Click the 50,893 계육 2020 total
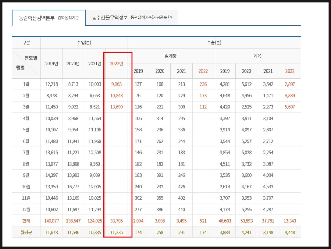331x249 pixels. coord(246,221)
